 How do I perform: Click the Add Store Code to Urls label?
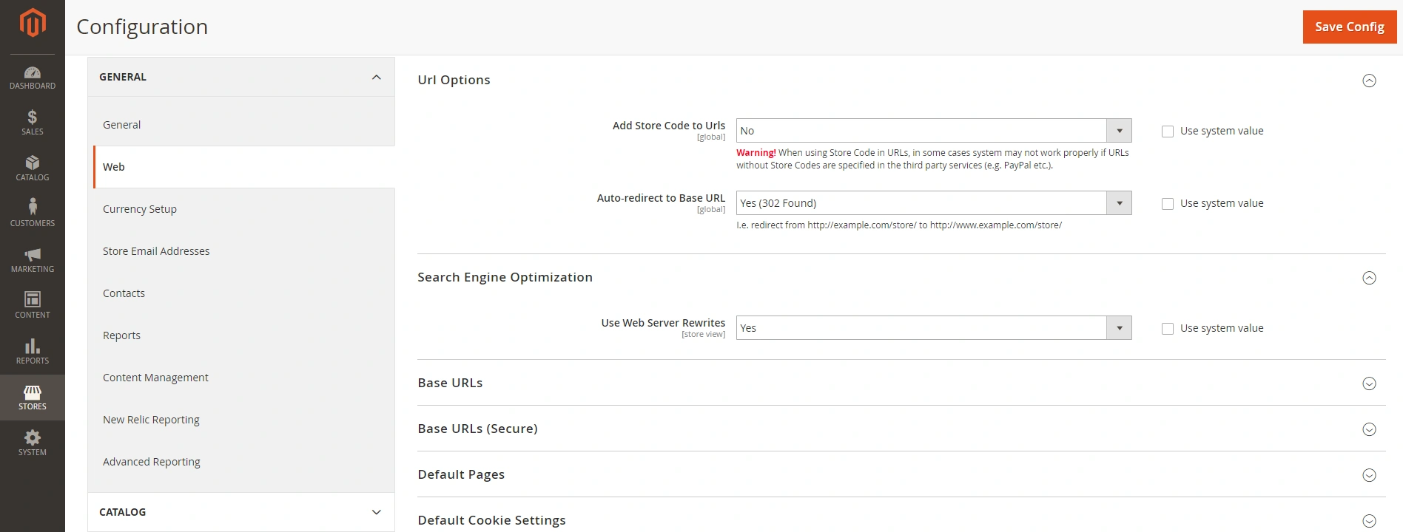pyautogui.click(x=669, y=126)
